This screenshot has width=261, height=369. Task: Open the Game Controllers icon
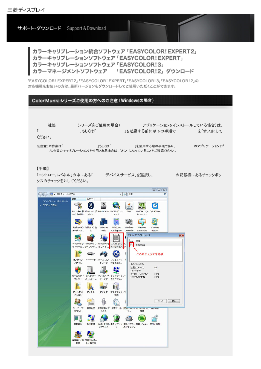[x=103, y=257]
